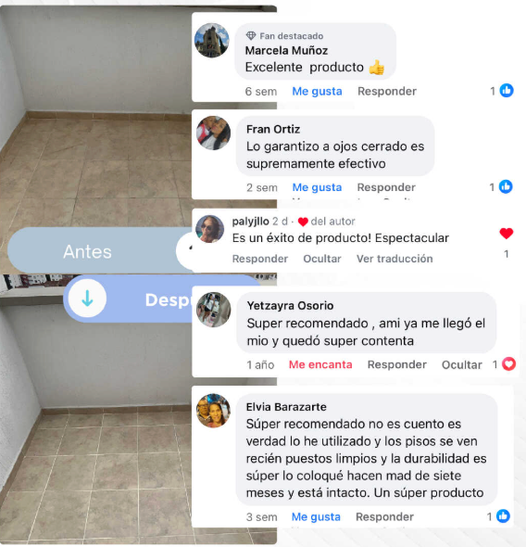Toggle Me encanta on Yetzayra Osorio's comment
The image size is (526, 547).
coord(320,364)
